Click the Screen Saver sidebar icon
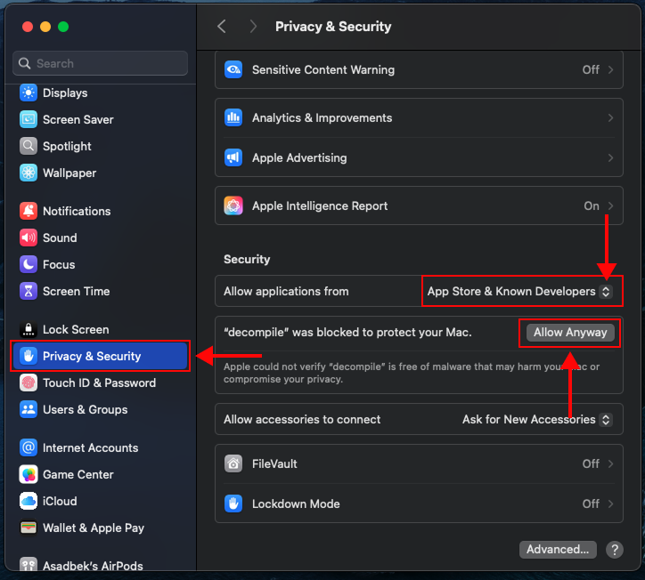This screenshot has height=580, width=645. 29,119
